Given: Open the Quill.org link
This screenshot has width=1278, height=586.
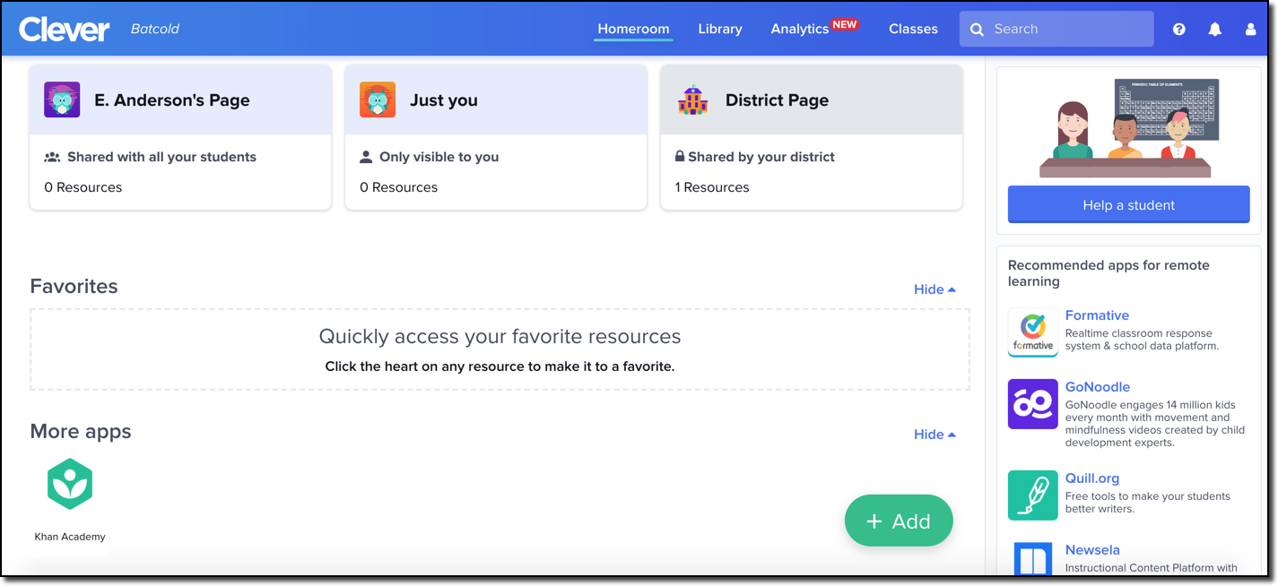Looking at the screenshot, I should pyautogui.click(x=1092, y=478).
